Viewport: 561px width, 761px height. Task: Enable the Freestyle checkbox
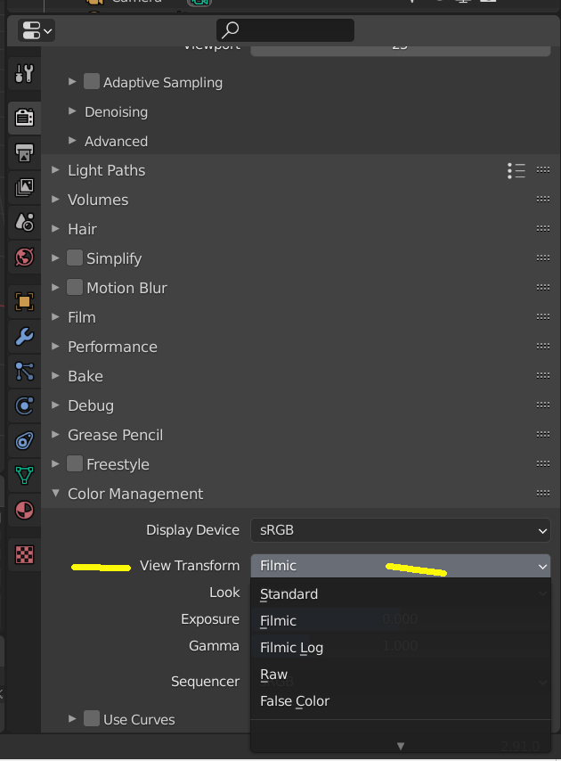pos(75,464)
